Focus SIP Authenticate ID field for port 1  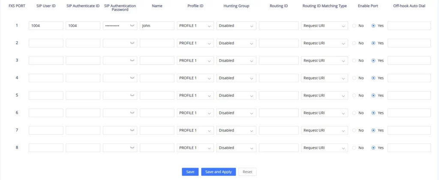[x=83, y=26]
